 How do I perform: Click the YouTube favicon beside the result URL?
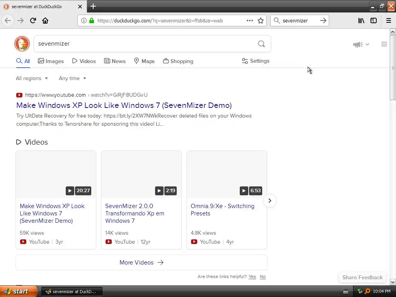point(19,95)
